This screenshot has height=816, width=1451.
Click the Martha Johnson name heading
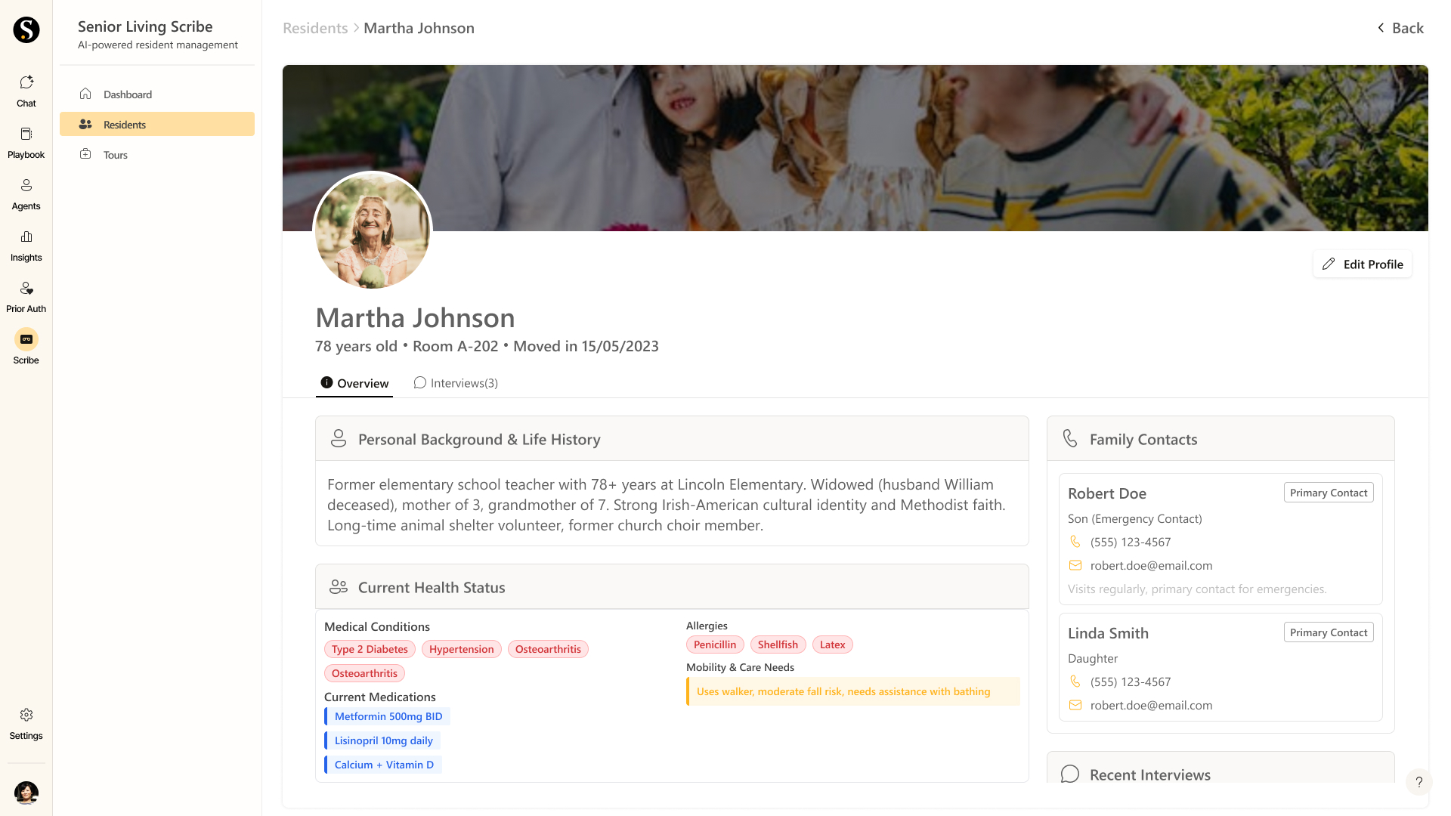pos(415,317)
